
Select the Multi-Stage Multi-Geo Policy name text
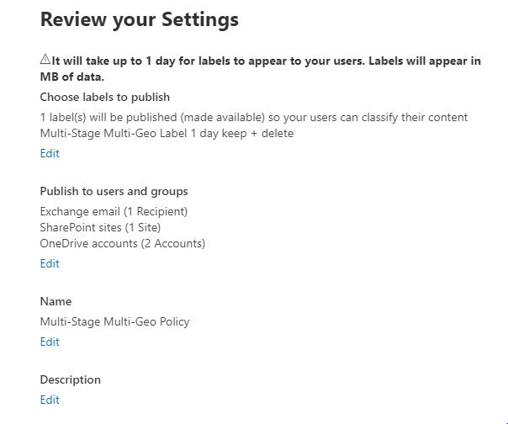pos(114,322)
